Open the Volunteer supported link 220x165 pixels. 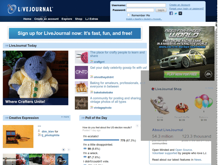(x=164, y=153)
